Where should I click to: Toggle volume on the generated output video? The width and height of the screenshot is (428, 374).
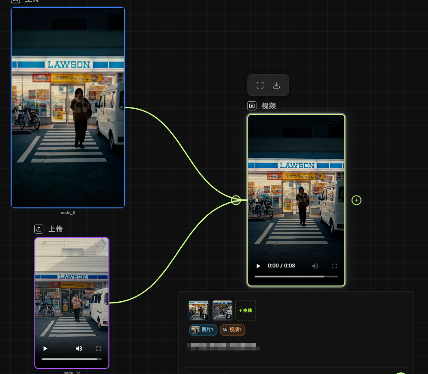tap(315, 266)
